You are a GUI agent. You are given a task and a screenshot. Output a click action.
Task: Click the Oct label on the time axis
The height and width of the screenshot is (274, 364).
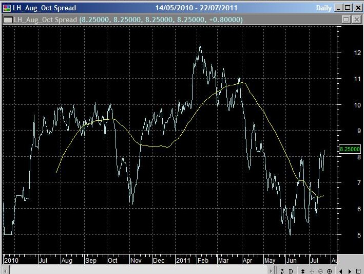112,260
